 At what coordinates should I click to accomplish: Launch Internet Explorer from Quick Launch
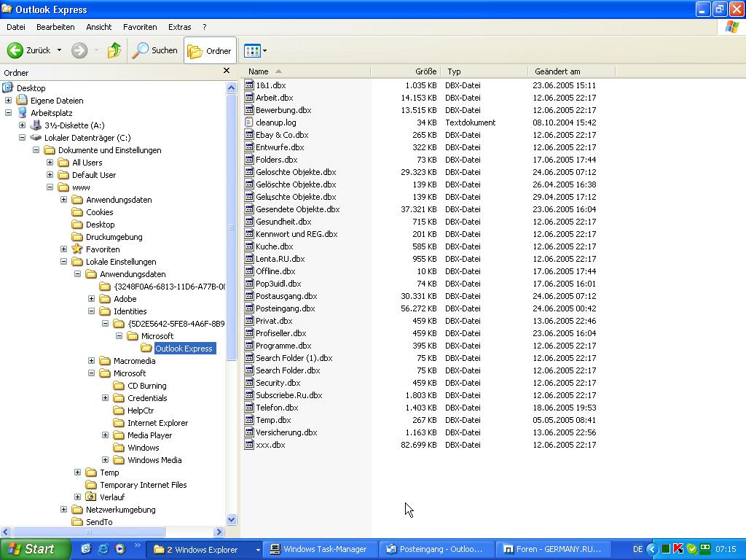103,549
